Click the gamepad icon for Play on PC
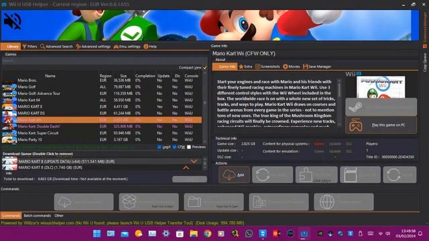429x241 pixels. 356,125
